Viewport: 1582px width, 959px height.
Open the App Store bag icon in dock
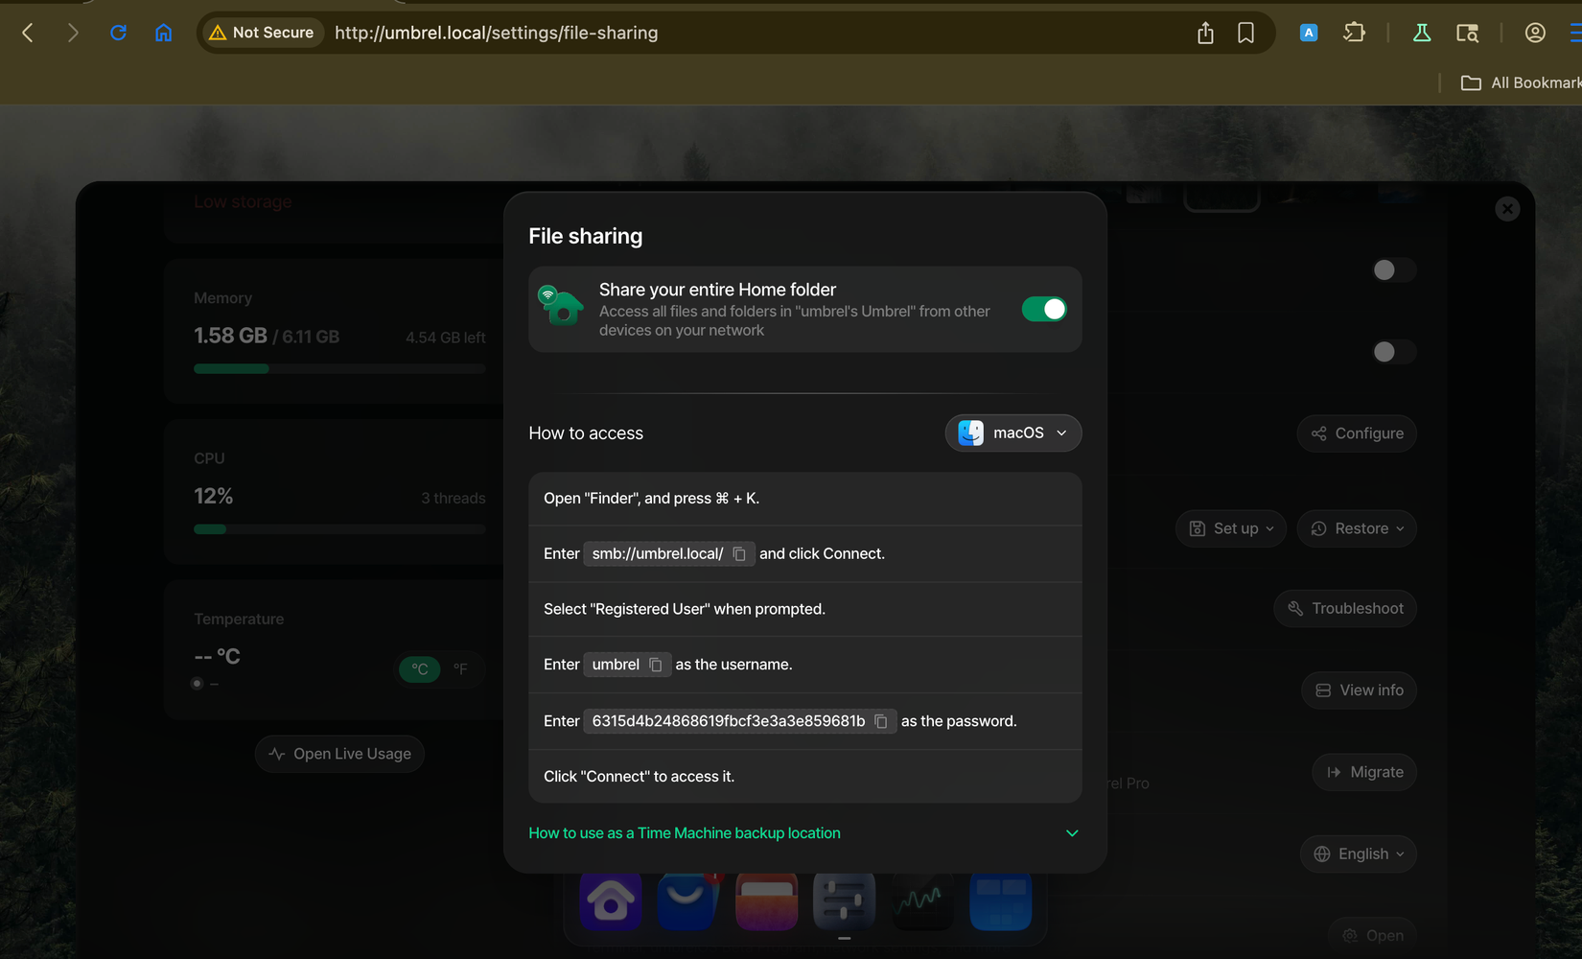point(688,901)
